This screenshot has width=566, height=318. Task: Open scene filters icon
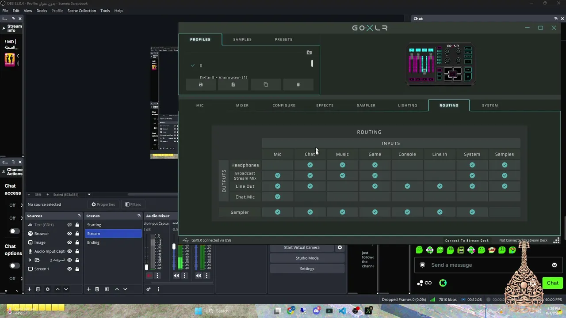click(x=107, y=289)
